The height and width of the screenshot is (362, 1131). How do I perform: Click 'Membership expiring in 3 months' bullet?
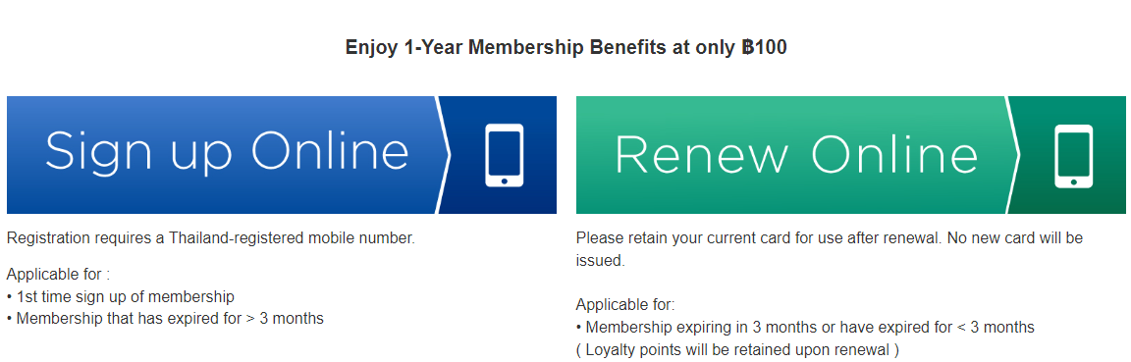pyautogui.click(x=805, y=328)
